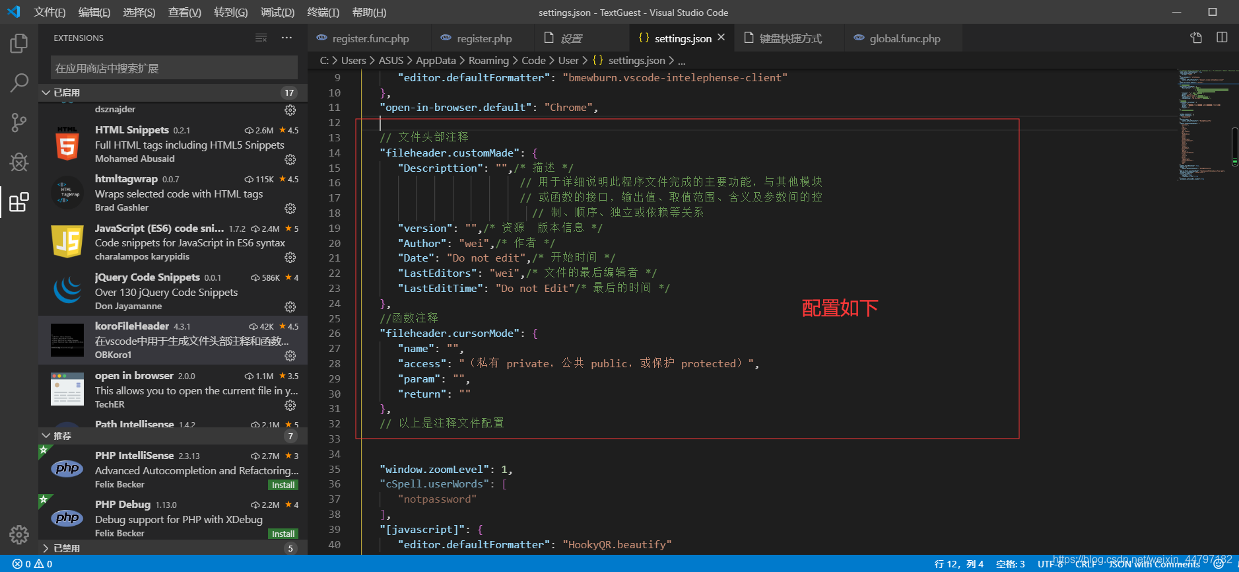This screenshot has height=572, width=1239.
Task: Open the Source Control view
Action: [18, 122]
